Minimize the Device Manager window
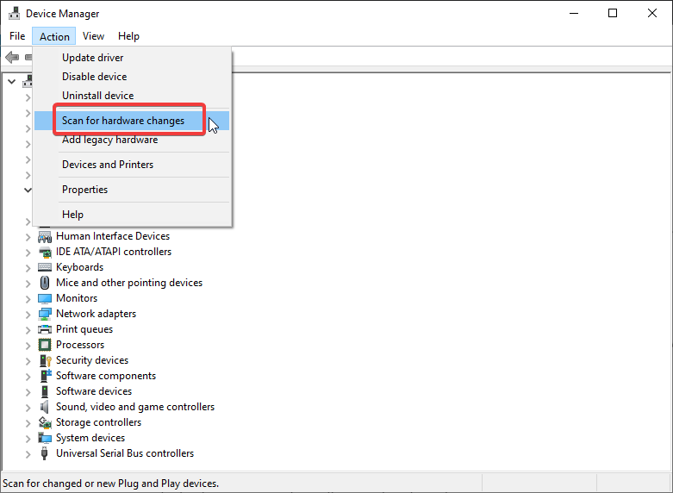The width and height of the screenshot is (673, 493). coord(574,13)
